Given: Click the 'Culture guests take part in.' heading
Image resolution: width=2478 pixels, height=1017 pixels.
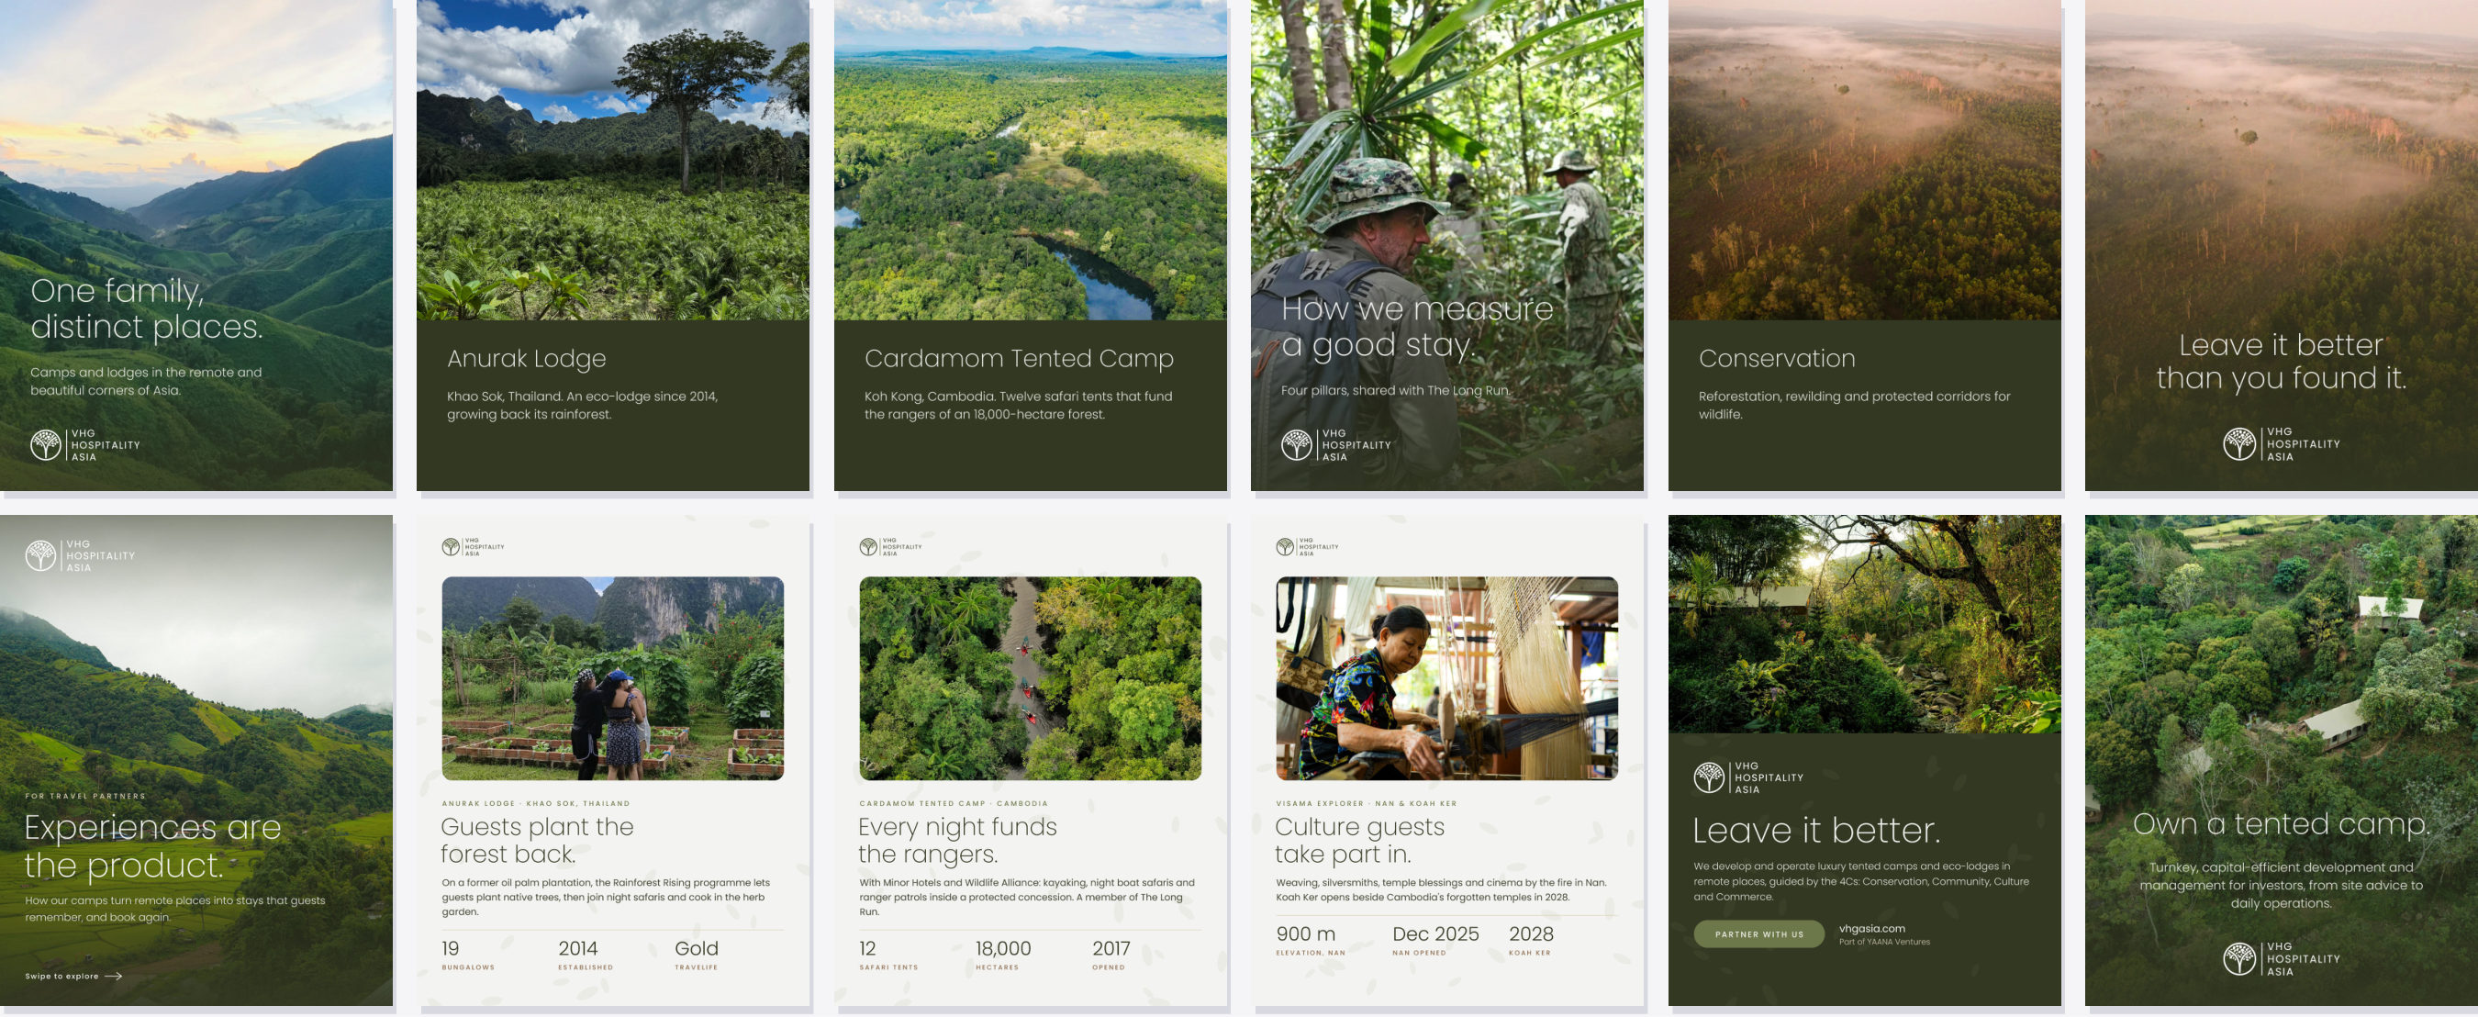Looking at the screenshot, I should coord(1359,840).
